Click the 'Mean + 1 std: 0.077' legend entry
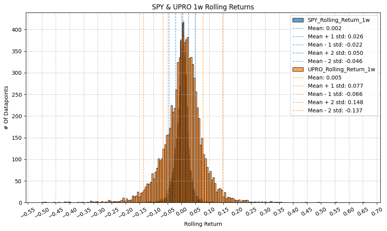This screenshot has height=231, width=387. pyautogui.click(x=335, y=86)
